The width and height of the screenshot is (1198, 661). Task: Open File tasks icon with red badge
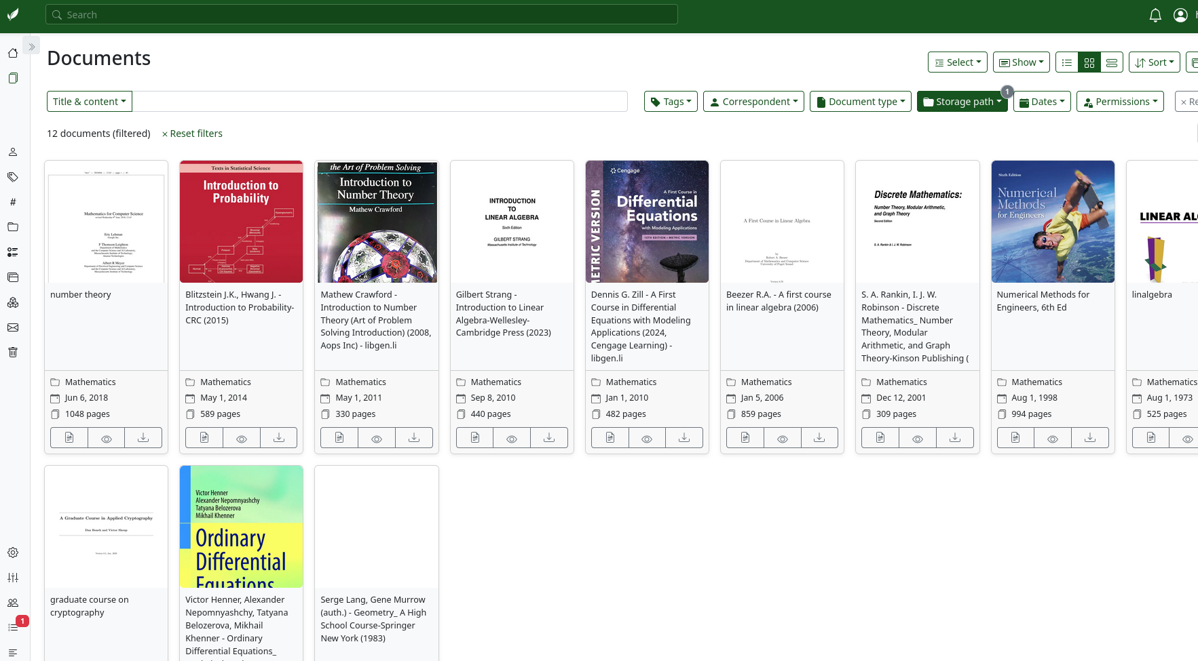point(13,627)
